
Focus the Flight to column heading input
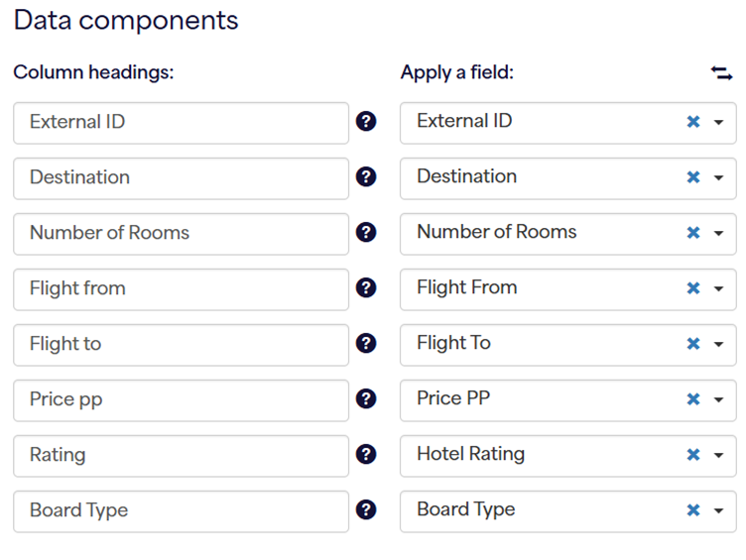[x=181, y=345]
